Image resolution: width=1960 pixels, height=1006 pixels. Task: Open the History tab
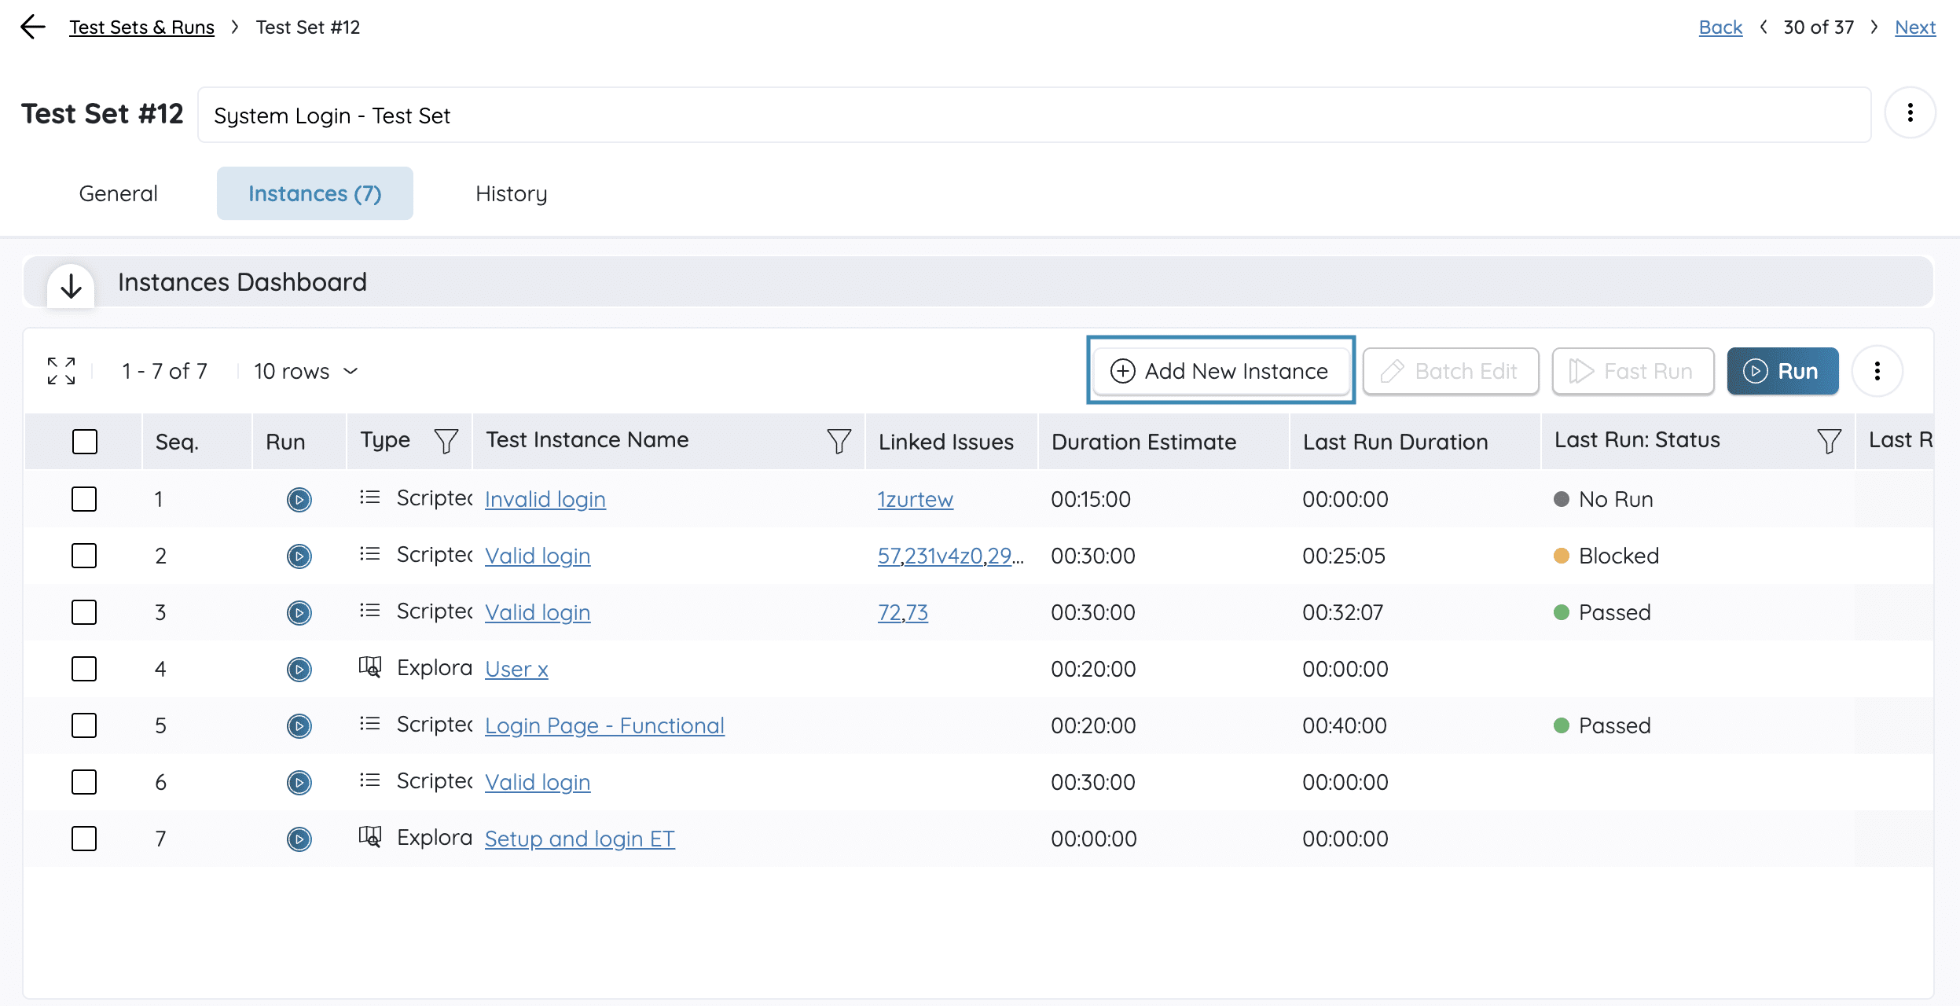[x=511, y=193]
